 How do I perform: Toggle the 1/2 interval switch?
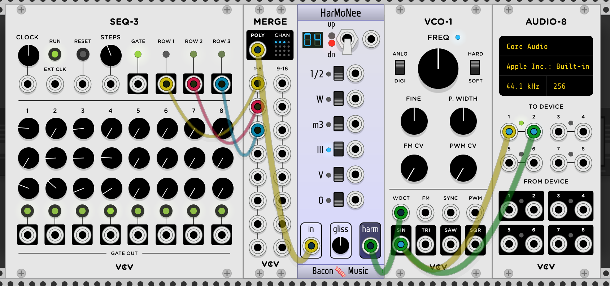339,73
